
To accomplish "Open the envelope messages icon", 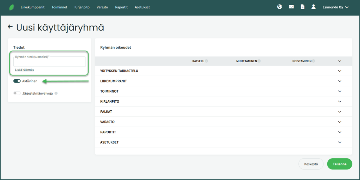I will 291,7.
